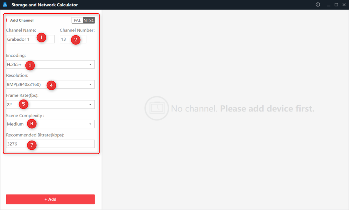
Task: Click the 'Add Channel' heading text
Action: pyautogui.click(x=22, y=20)
